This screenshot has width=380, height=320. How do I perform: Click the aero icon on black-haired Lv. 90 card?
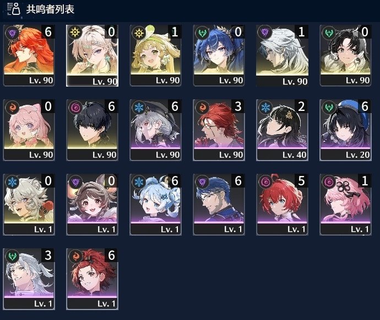329,33
